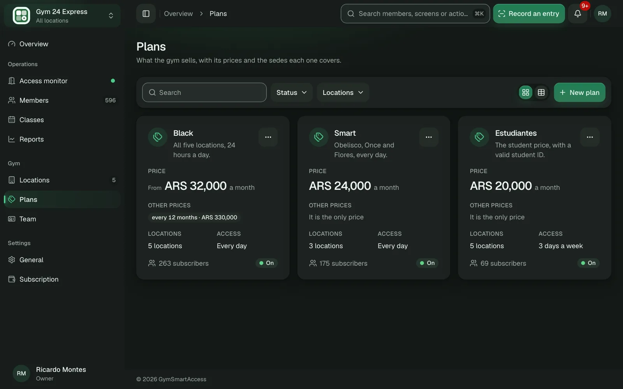Open Locations in the sidebar
The width and height of the screenshot is (623, 389).
pos(62,180)
